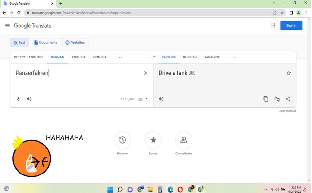The height and width of the screenshot is (193, 312).
Task: Swap source and target languages
Action: [x=153, y=58]
